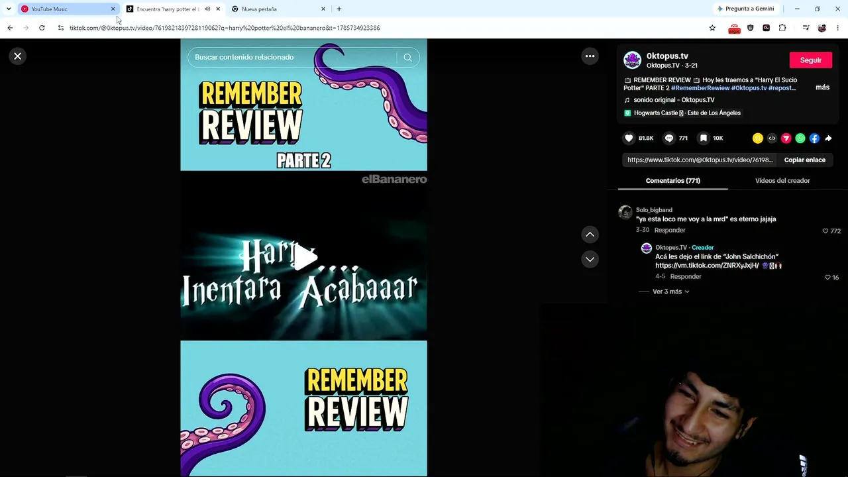Viewport: 848px width, 477px height.
Task: Click the related content search magnifier
Action: [408, 57]
